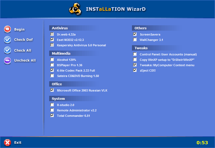Enable Sateira CD&DVD Burning 1.50 checkbox
The width and height of the screenshot is (215, 148).
tap(52, 76)
